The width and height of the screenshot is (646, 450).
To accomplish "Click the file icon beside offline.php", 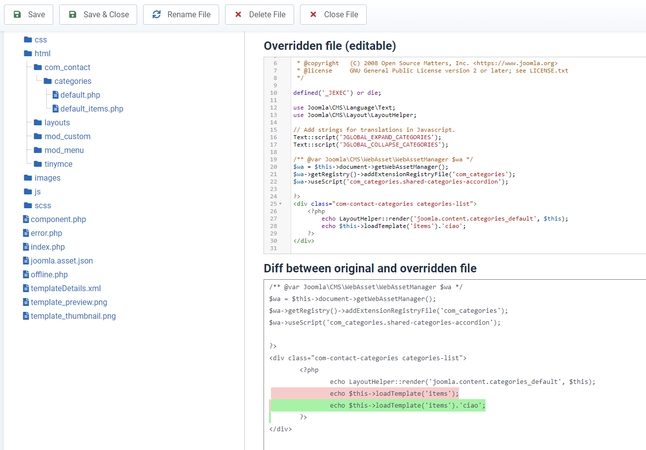I will (x=26, y=274).
